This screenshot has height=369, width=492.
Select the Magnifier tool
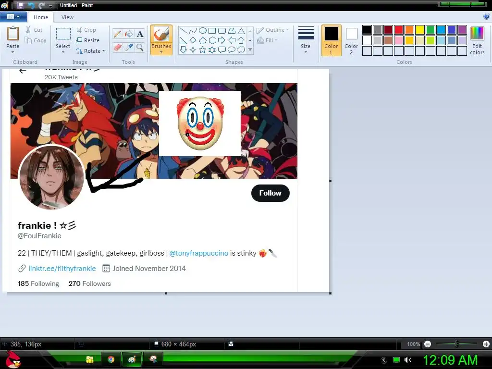coord(140,48)
